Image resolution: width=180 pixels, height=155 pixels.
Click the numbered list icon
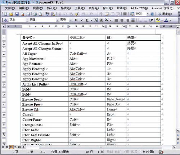click(x=140, y=20)
